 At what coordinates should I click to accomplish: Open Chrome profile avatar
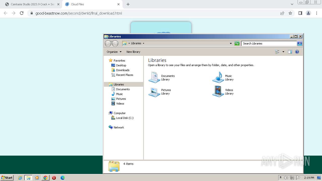(x=308, y=13)
